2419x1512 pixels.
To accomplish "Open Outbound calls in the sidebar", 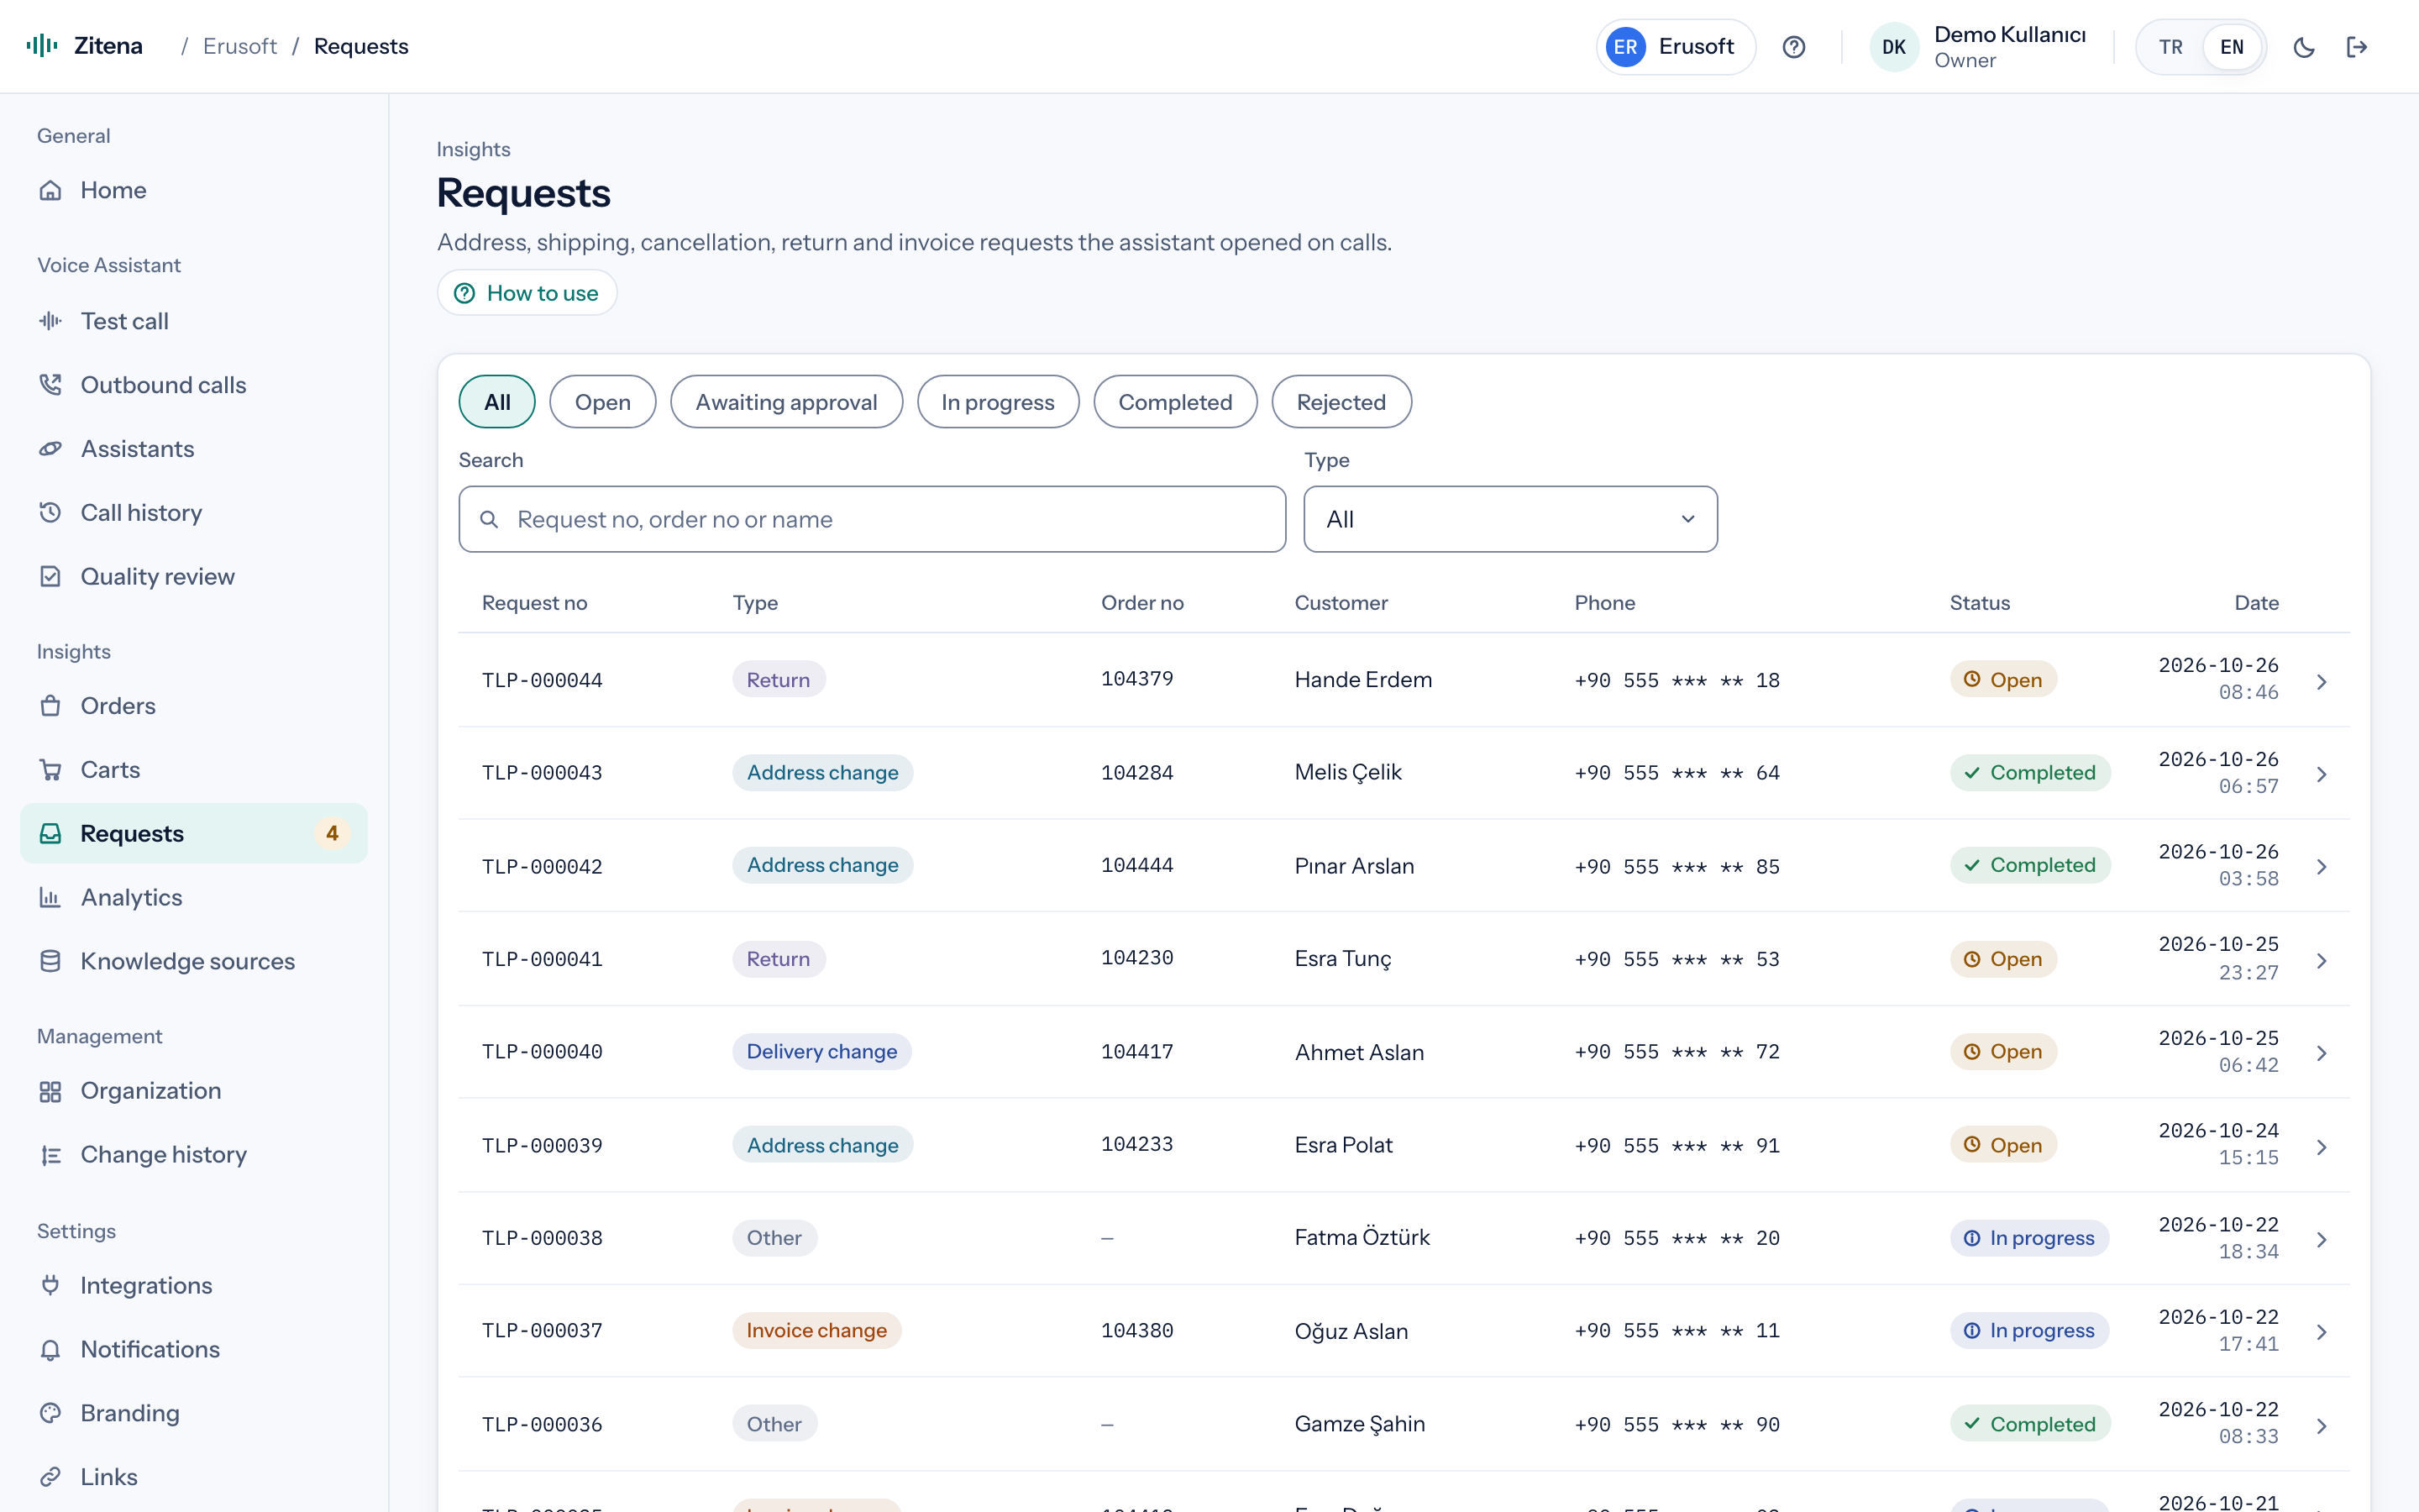I will 194,385.
